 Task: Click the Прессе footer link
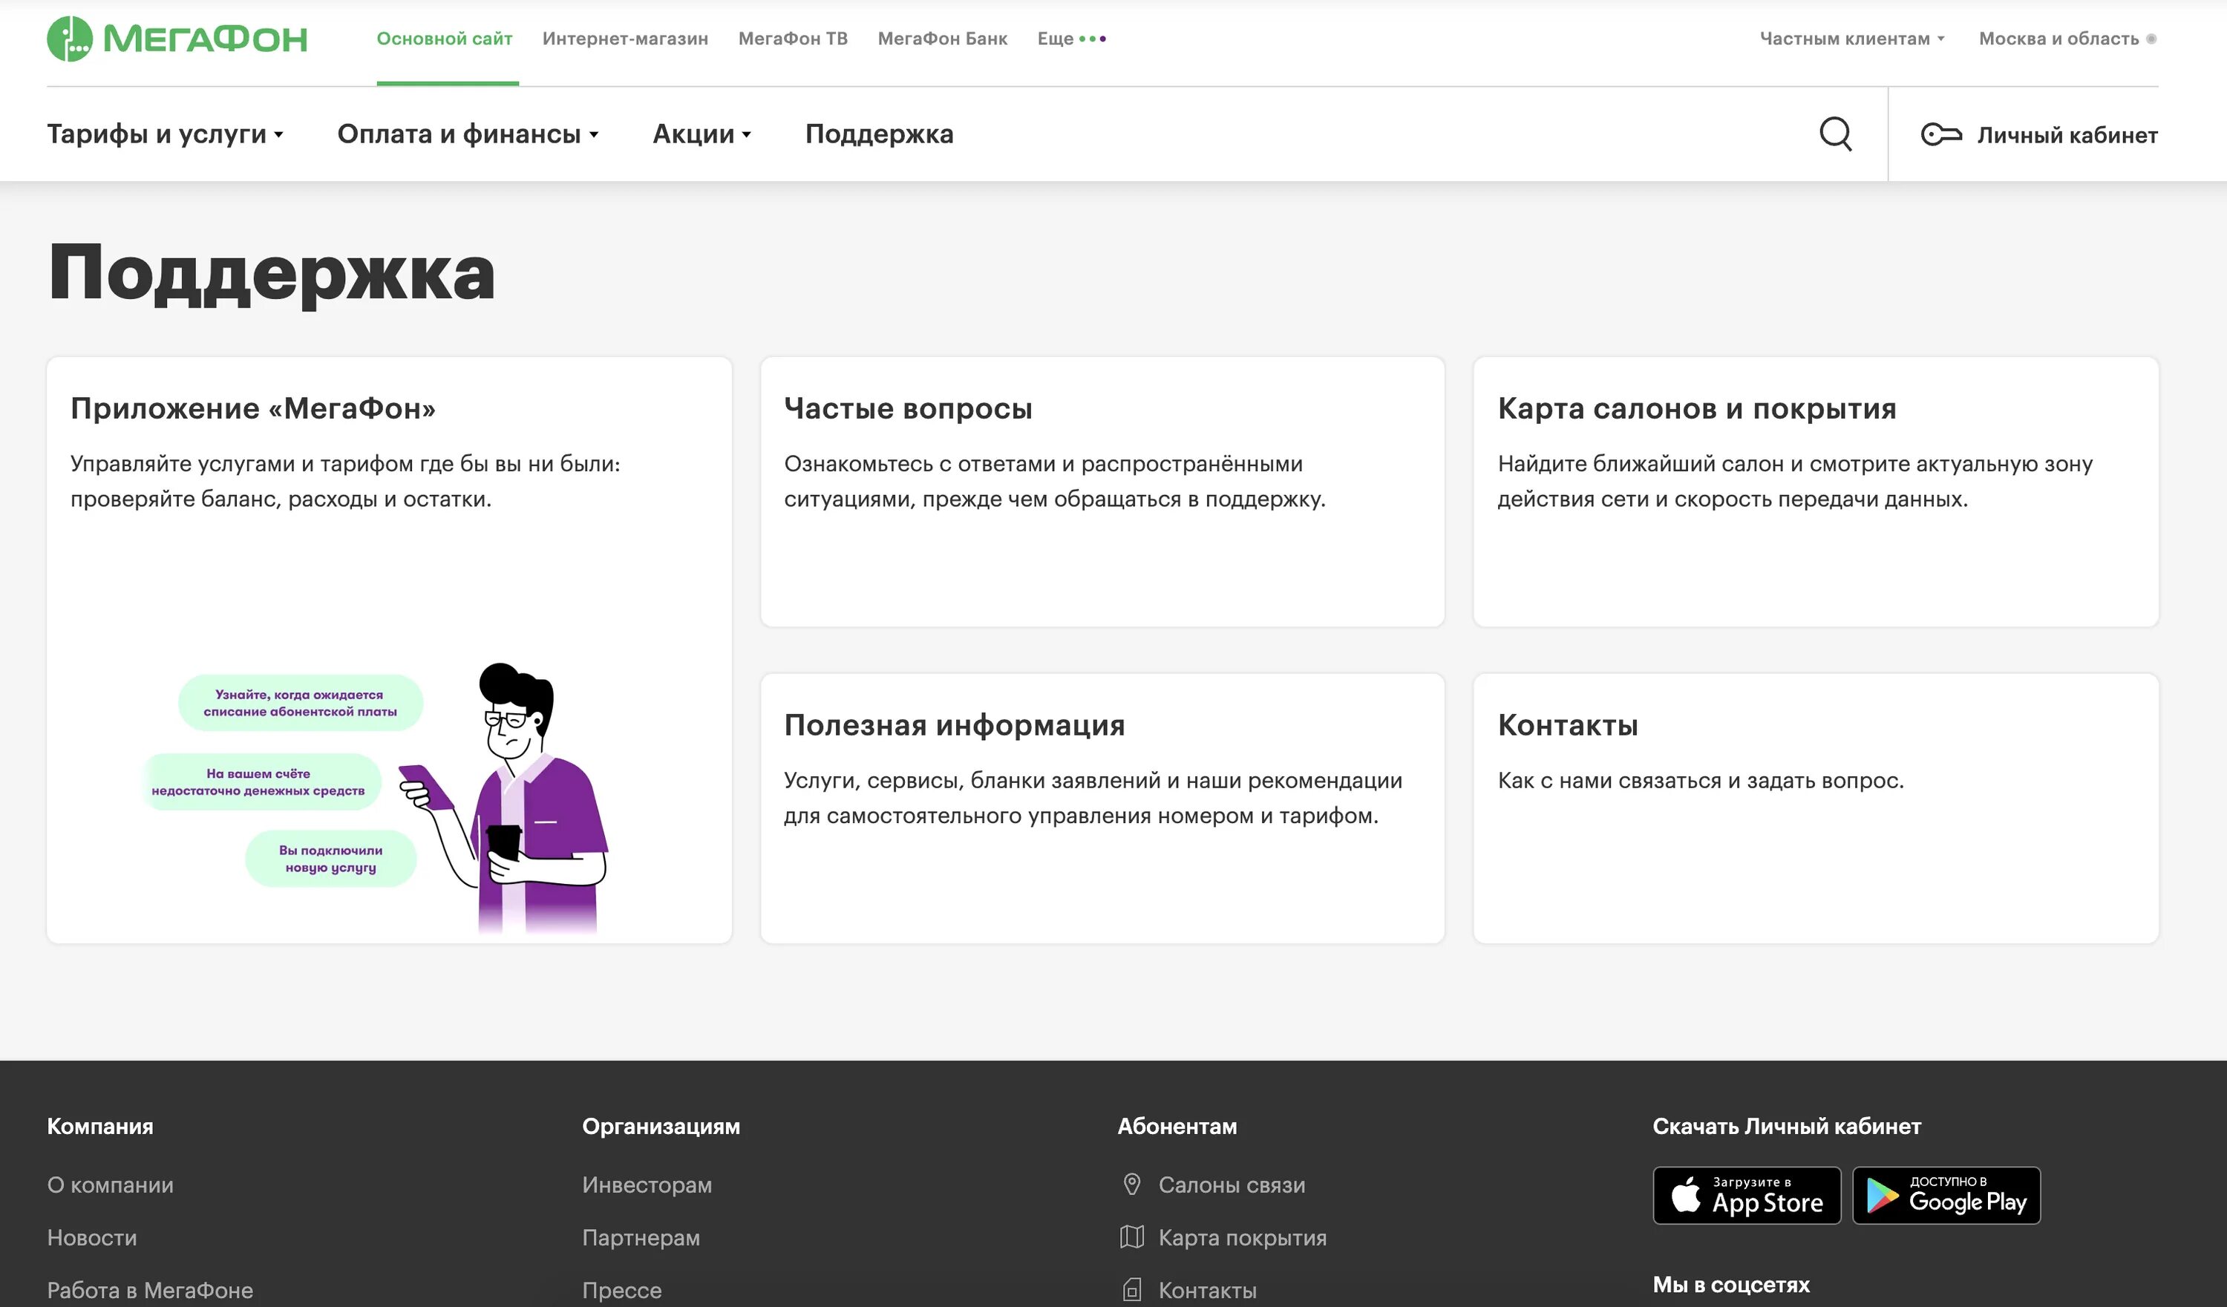621,1290
